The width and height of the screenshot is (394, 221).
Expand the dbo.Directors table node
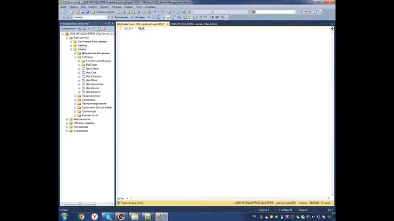click(x=79, y=76)
